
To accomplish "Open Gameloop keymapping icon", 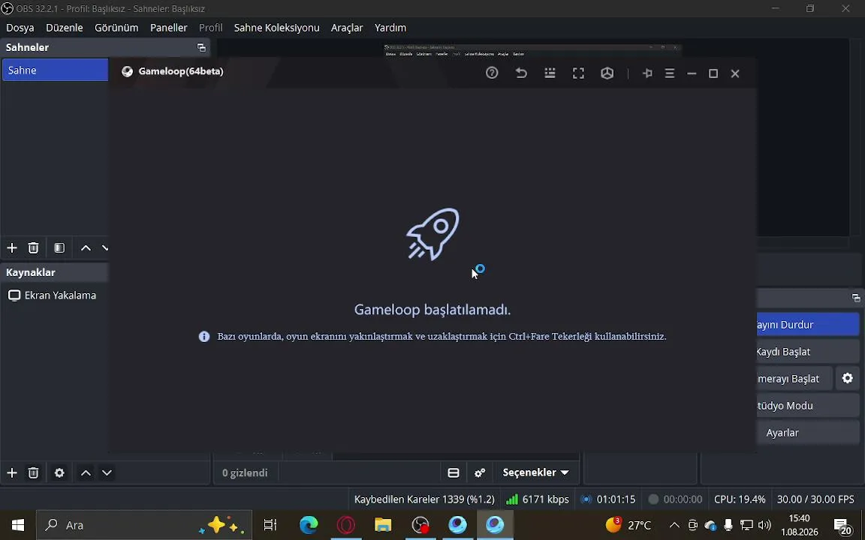I will pyautogui.click(x=550, y=73).
